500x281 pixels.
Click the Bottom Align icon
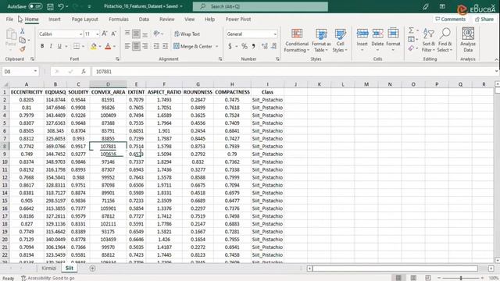tap(145, 34)
